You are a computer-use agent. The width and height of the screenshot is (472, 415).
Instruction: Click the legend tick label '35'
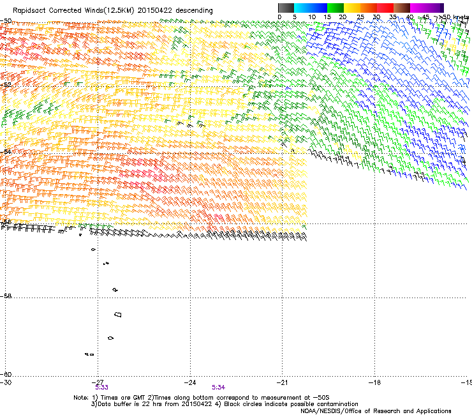pos(393,17)
